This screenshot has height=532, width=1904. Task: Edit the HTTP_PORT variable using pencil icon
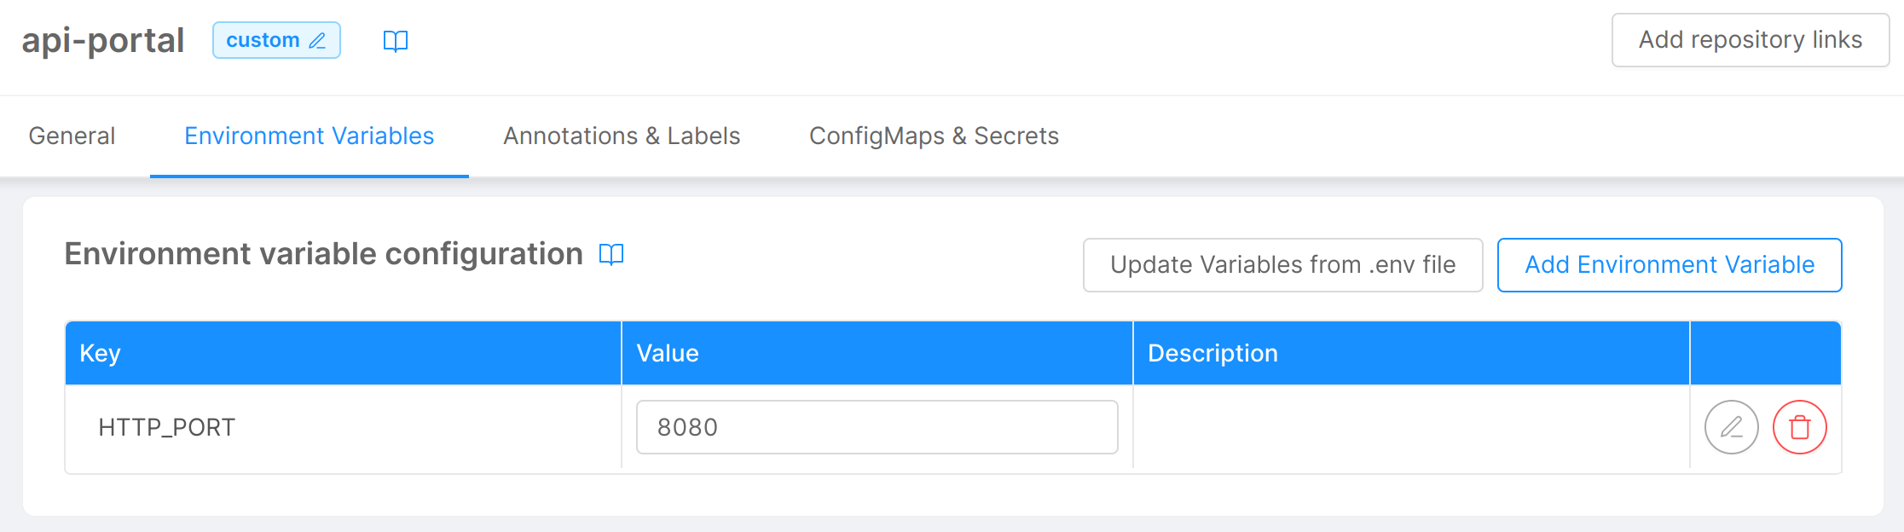(x=1730, y=427)
